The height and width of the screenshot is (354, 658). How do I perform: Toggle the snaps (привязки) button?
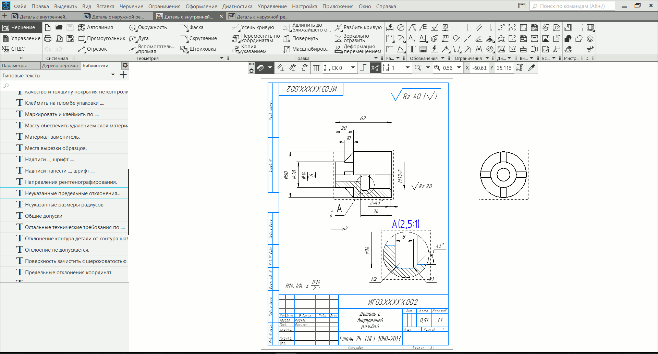coord(375,68)
